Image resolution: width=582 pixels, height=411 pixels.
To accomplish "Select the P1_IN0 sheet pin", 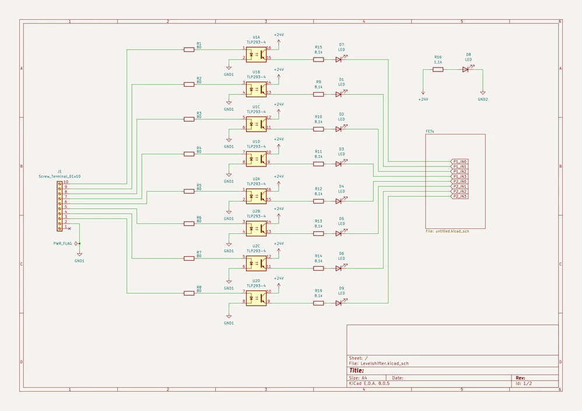I will (460, 162).
